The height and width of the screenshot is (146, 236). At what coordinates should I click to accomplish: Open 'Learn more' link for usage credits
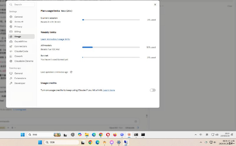tap(109, 90)
